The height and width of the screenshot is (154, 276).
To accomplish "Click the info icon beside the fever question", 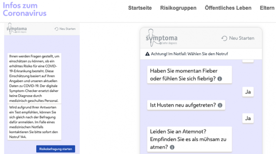I will click(220, 79).
